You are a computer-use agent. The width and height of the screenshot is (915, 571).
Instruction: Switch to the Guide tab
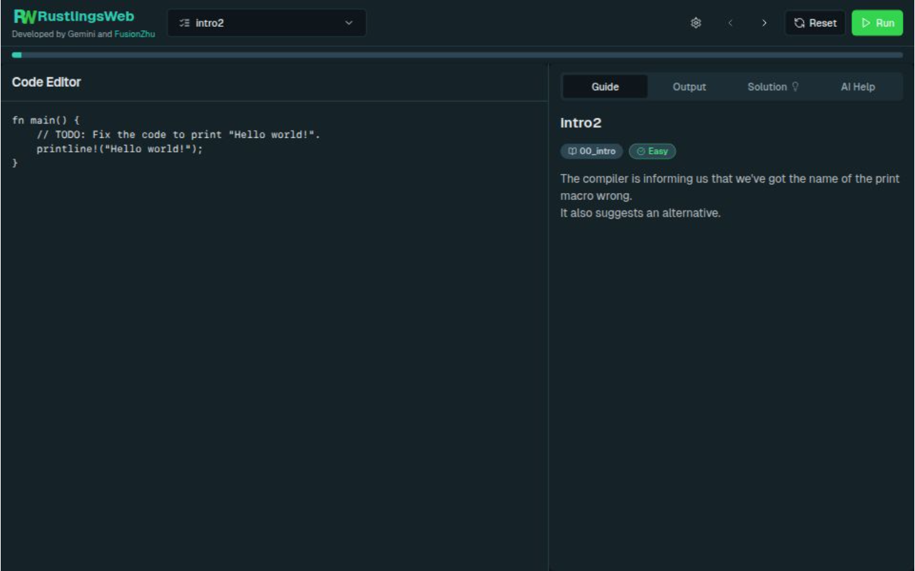pyautogui.click(x=605, y=87)
